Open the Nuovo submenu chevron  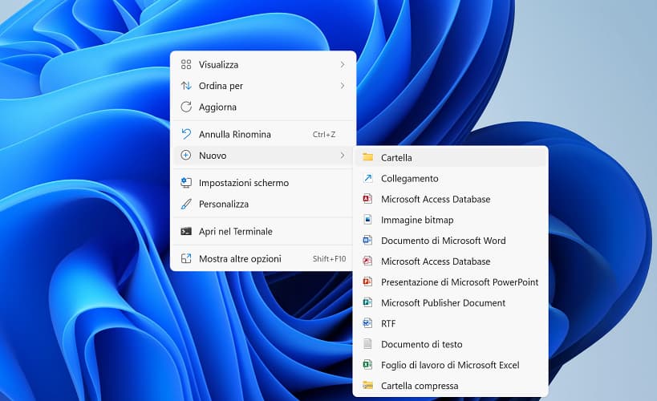click(343, 156)
